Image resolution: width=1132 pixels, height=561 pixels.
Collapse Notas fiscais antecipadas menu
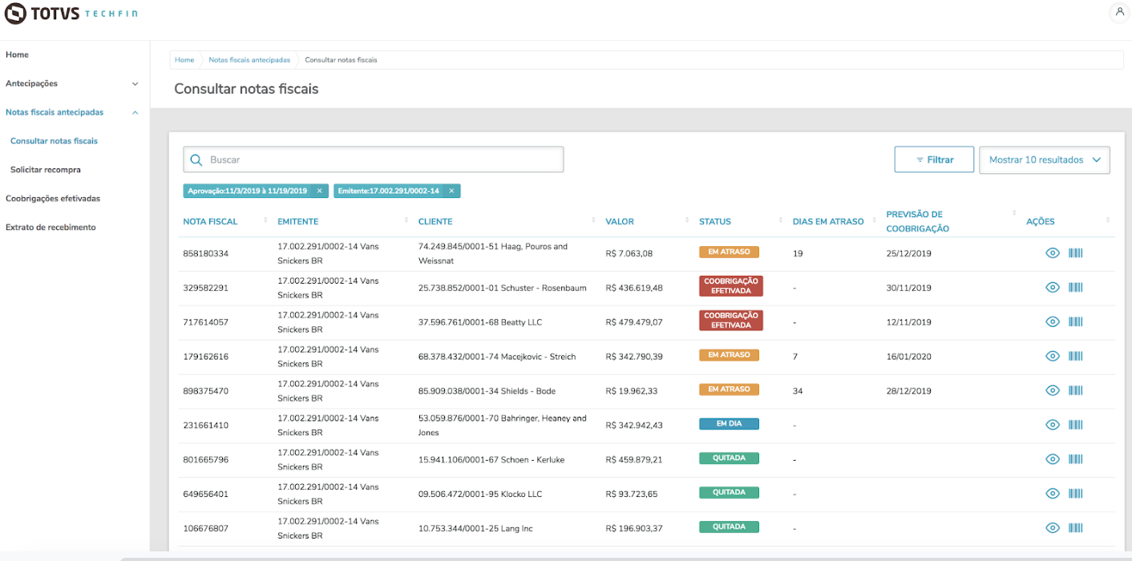72,112
